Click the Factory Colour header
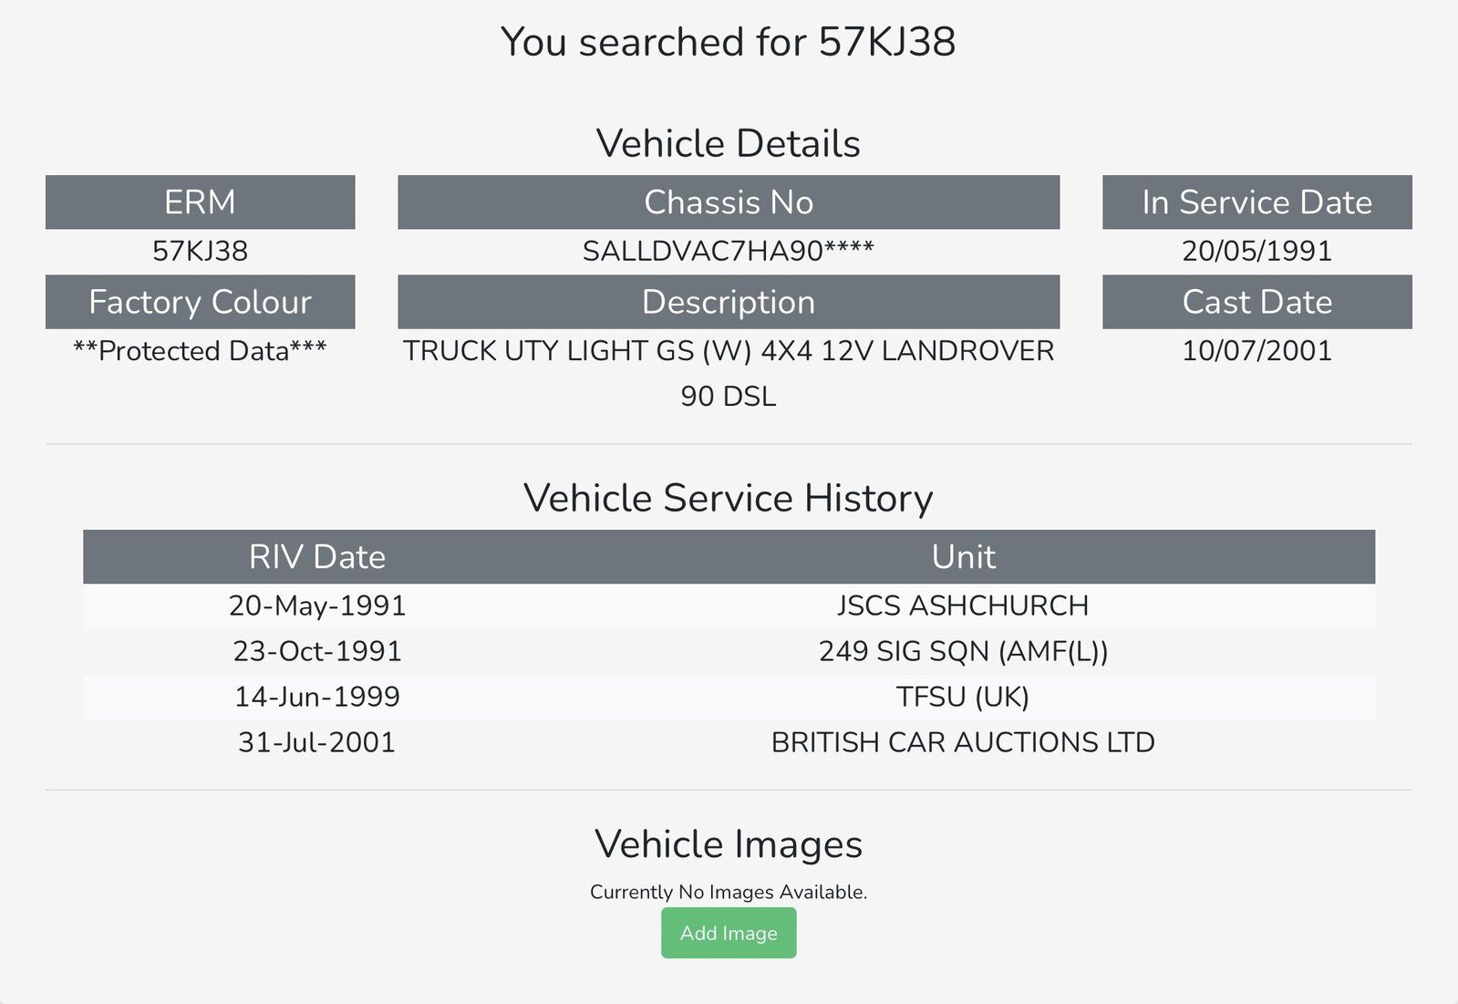The image size is (1458, 1004). (200, 302)
